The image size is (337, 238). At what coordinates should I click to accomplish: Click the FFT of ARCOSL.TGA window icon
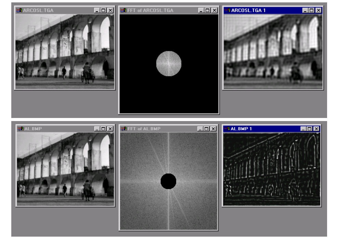coord(123,10)
